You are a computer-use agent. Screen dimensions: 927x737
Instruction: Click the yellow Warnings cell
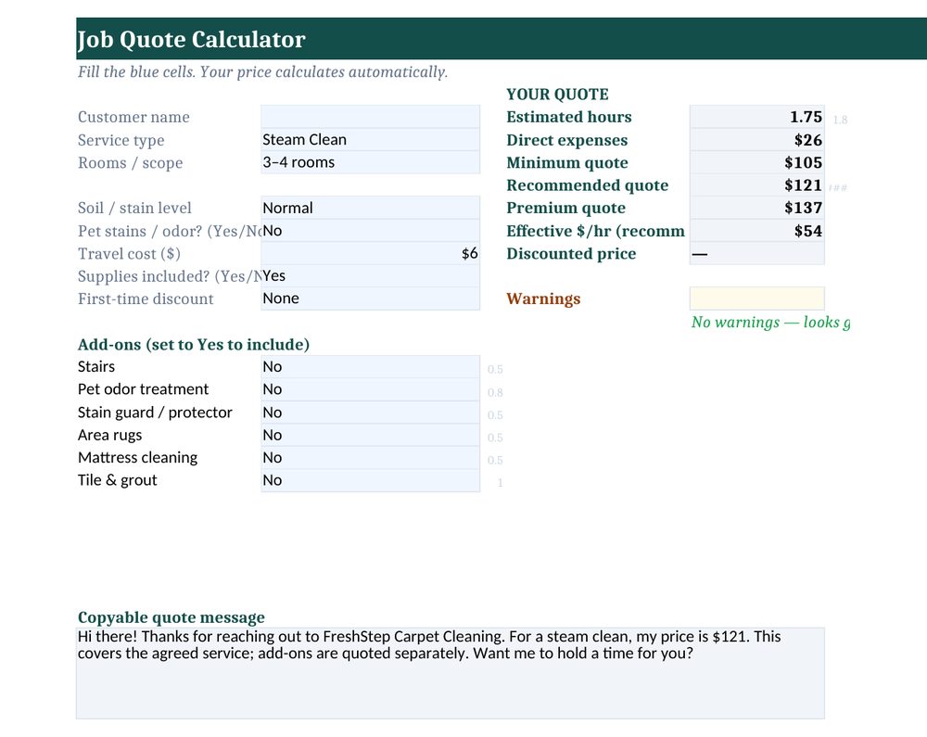(756, 299)
